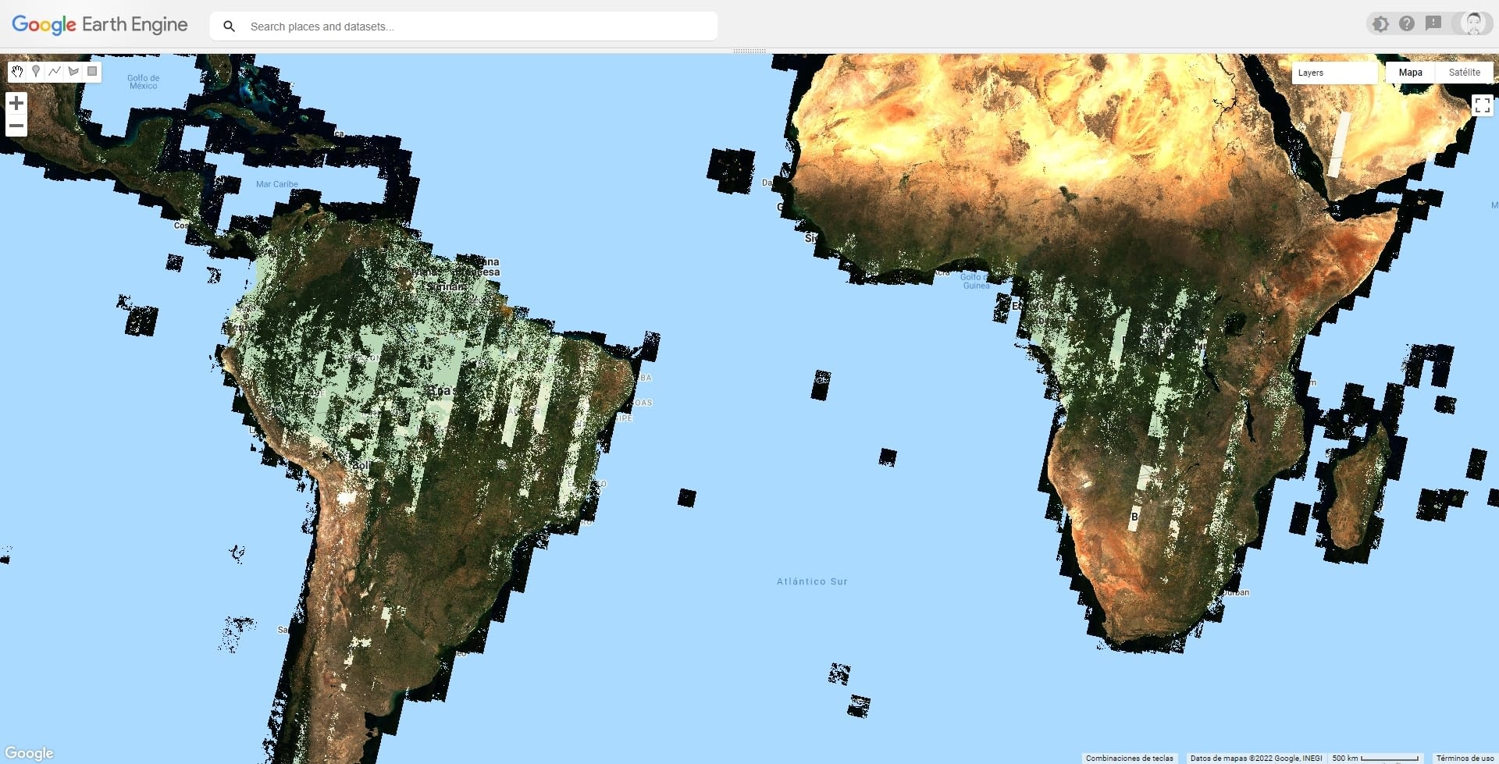Open Combinaciones de teclas shortcuts

[x=1129, y=758]
